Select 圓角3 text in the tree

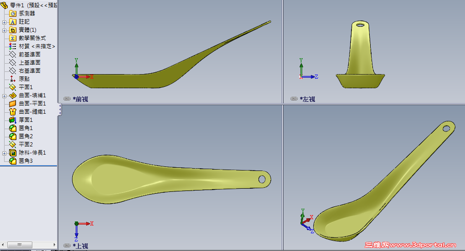(x=26, y=161)
